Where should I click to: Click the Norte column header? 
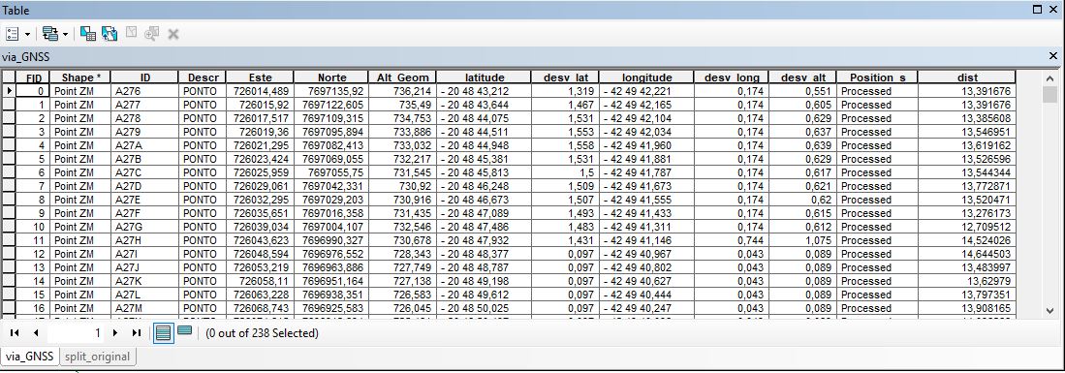[x=330, y=78]
